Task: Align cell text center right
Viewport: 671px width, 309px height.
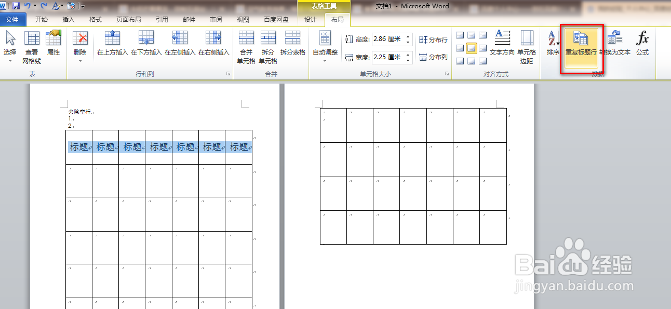Action: click(x=483, y=48)
